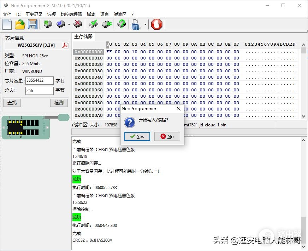308x251 pixels.
Task: Click the 检测 button
Action: tap(59, 103)
